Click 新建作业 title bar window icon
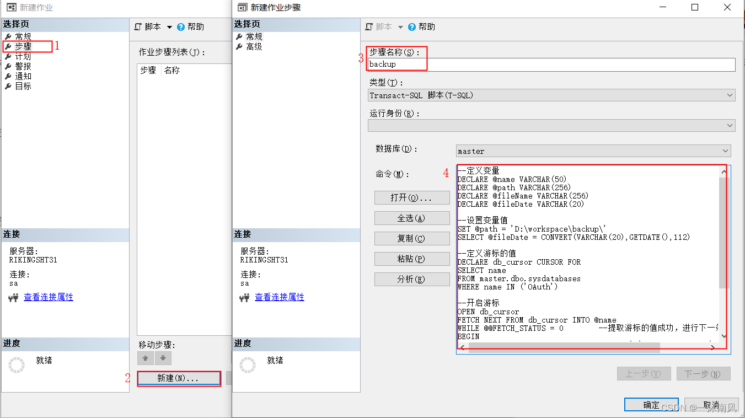Image resolution: width=745 pixels, height=418 pixels. coord(10,8)
